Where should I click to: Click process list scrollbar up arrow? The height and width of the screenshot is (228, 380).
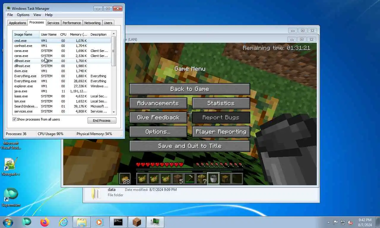click(114, 34)
